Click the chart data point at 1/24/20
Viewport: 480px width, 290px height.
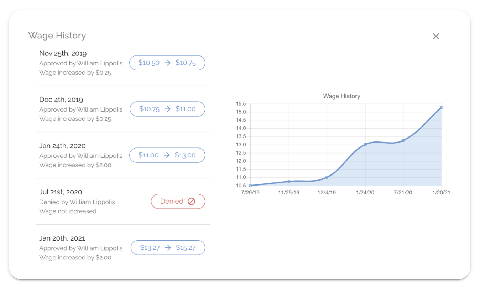tap(365, 145)
